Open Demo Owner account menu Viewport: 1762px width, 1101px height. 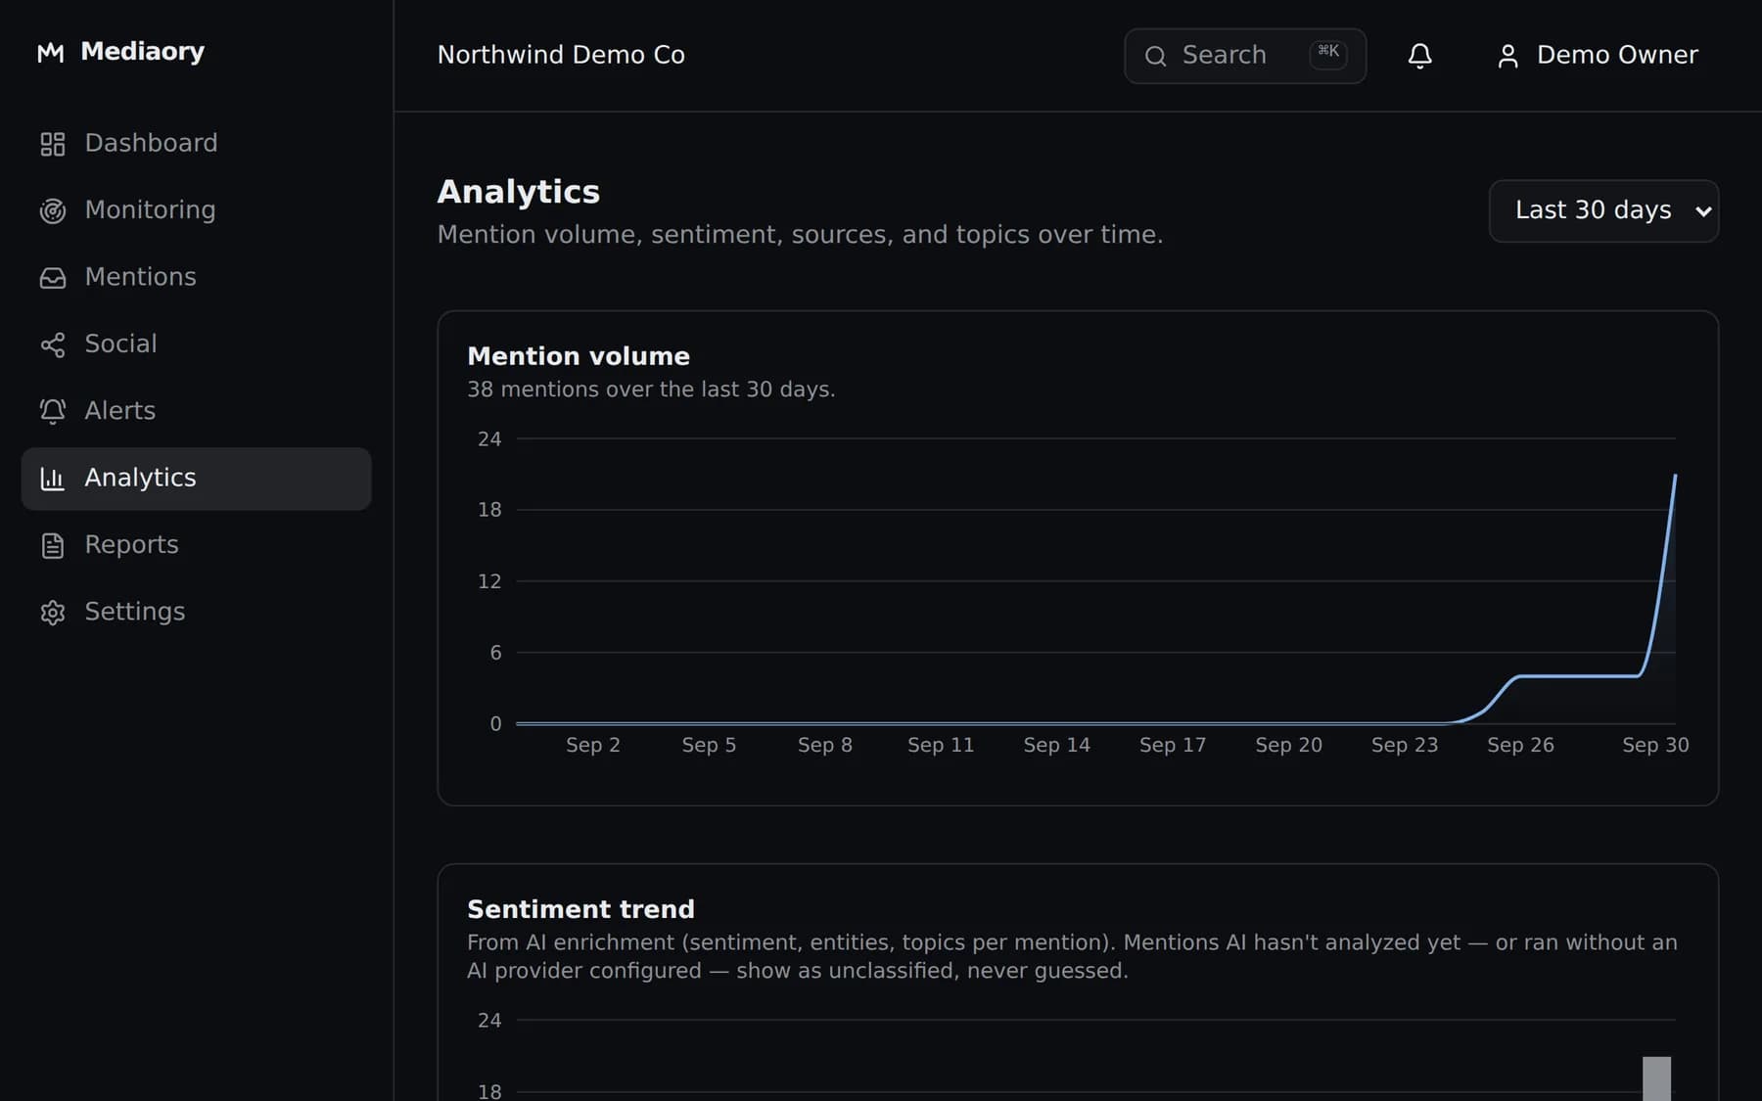[1598, 56]
